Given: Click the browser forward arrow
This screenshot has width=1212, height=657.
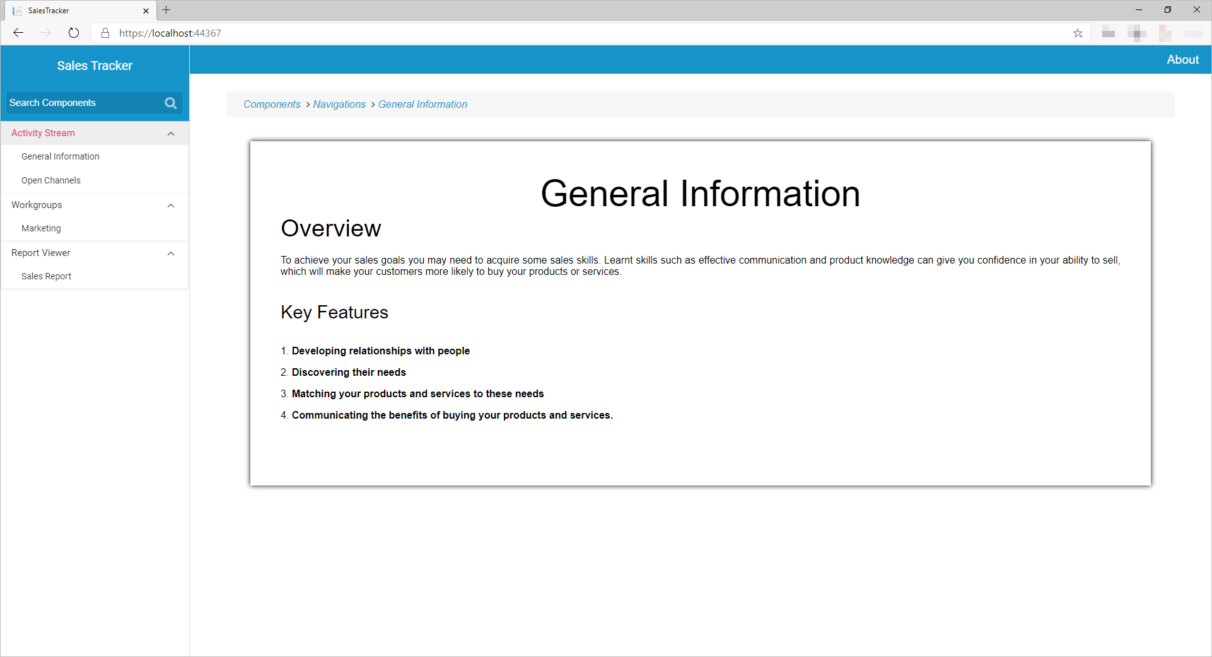Looking at the screenshot, I should pyautogui.click(x=46, y=33).
